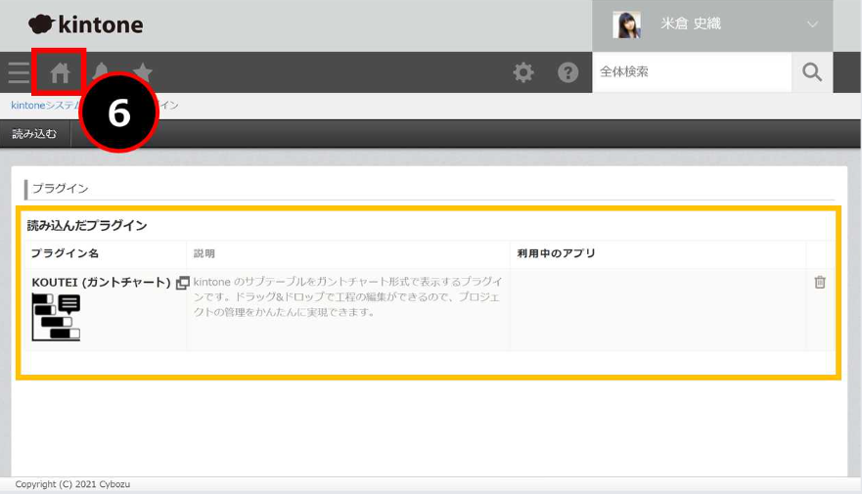Image resolution: width=862 pixels, height=494 pixels.
Task: Focus the 全体検索 search field
Action: coord(691,71)
